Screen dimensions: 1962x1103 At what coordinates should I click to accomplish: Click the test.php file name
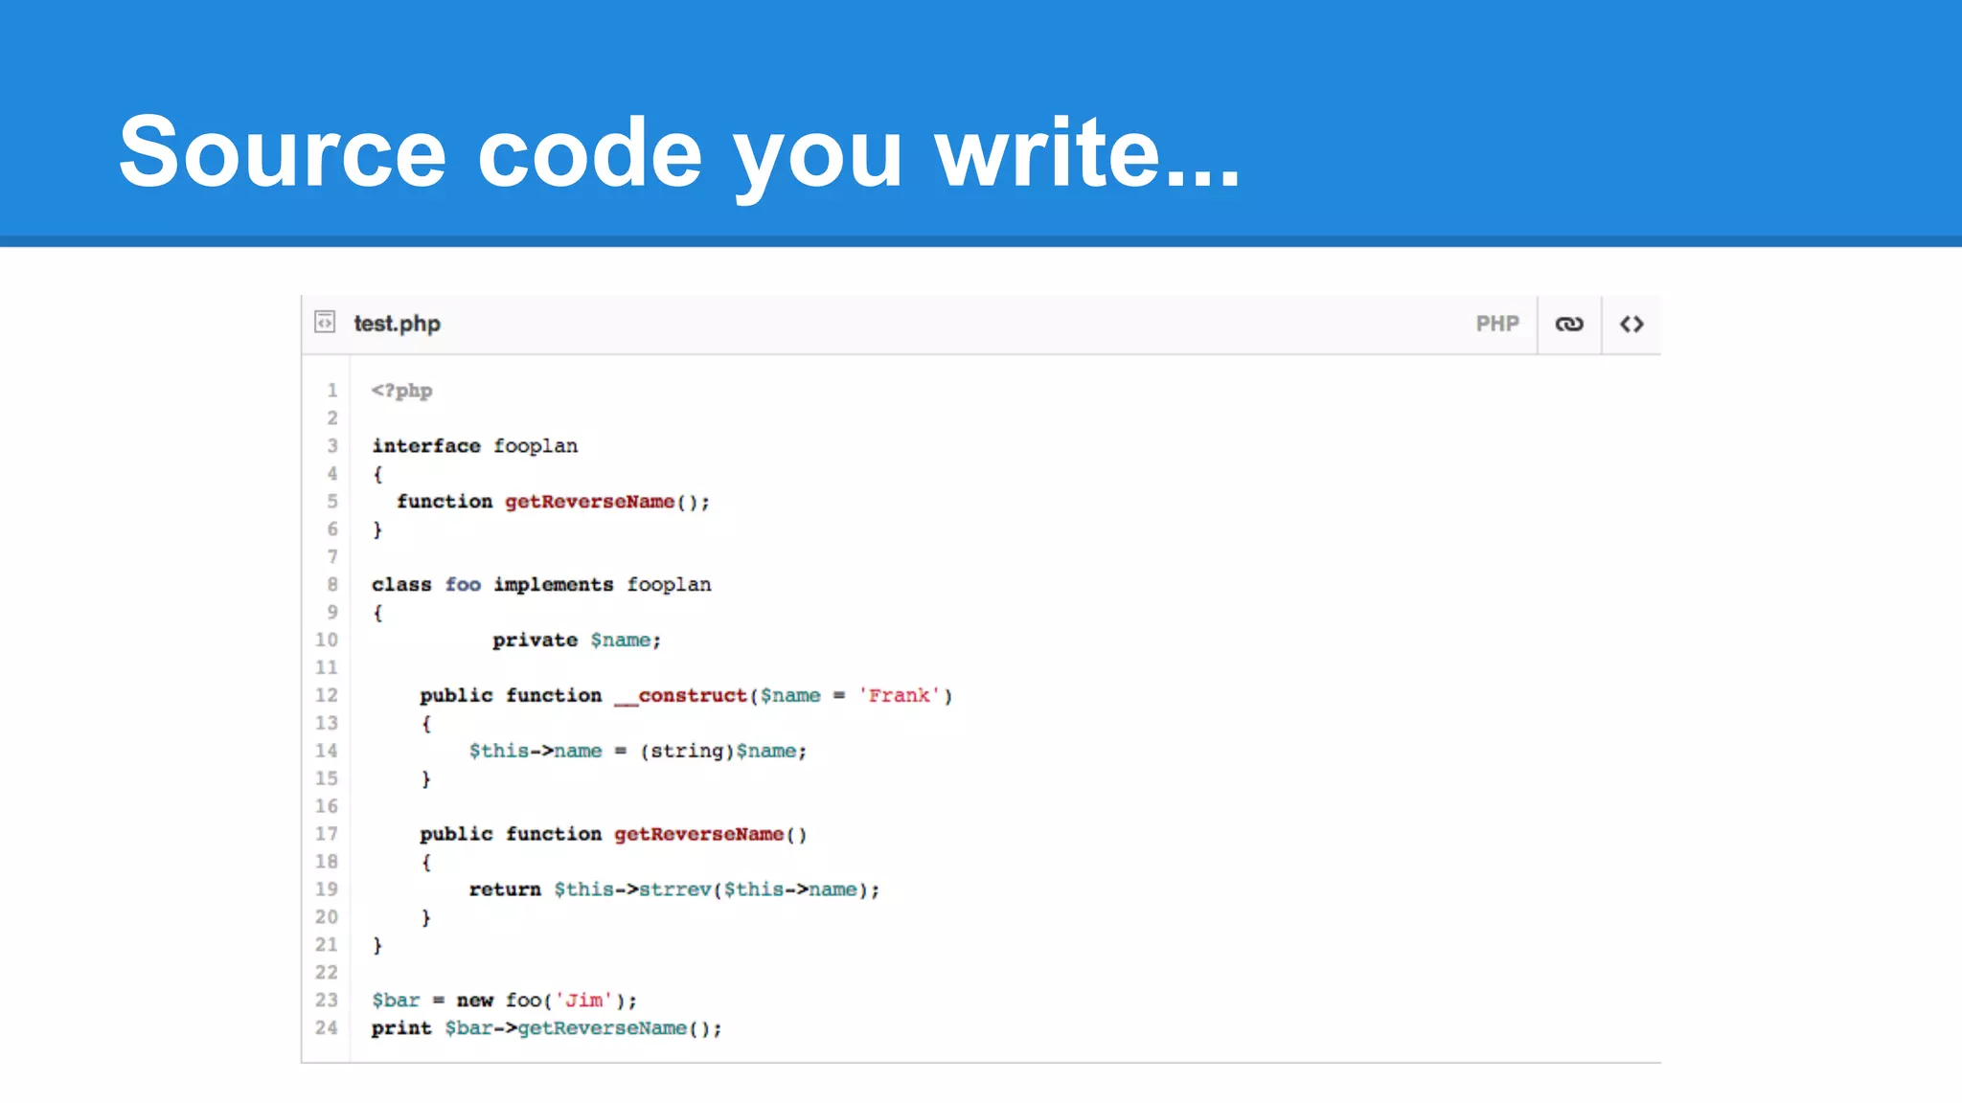[397, 324]
